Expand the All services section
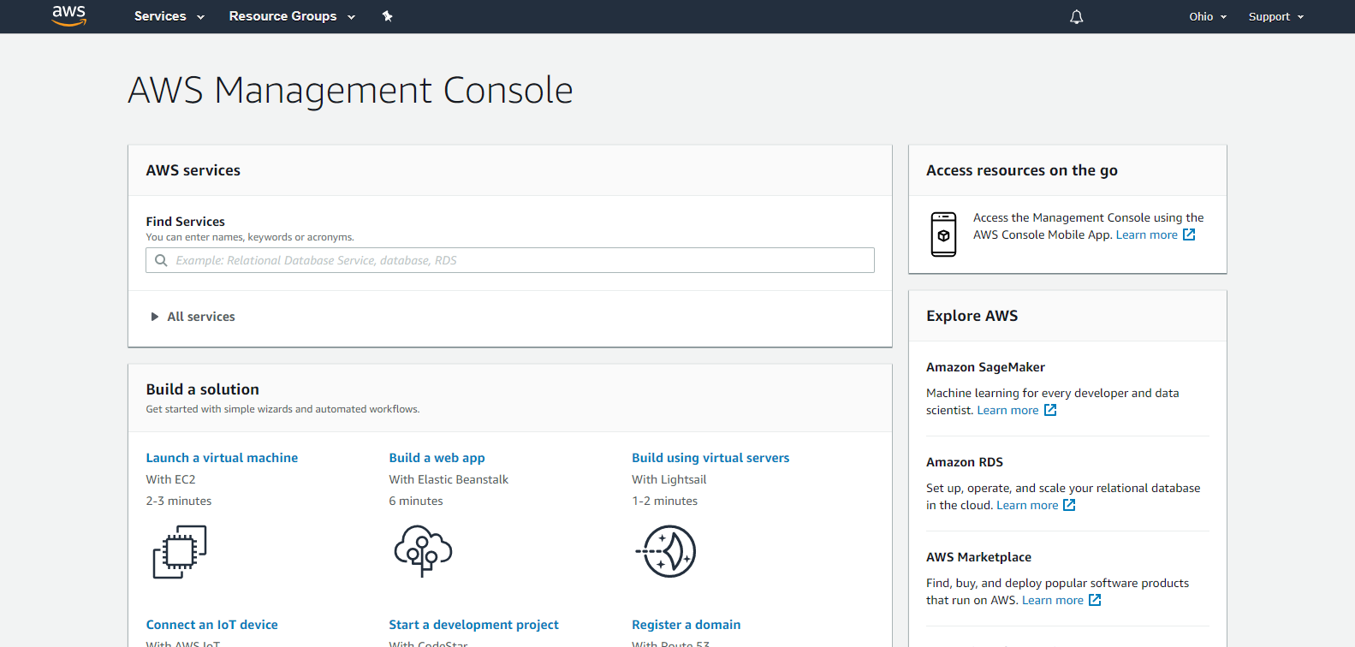This screenshot has height=647, width=1355. point(193,317)
